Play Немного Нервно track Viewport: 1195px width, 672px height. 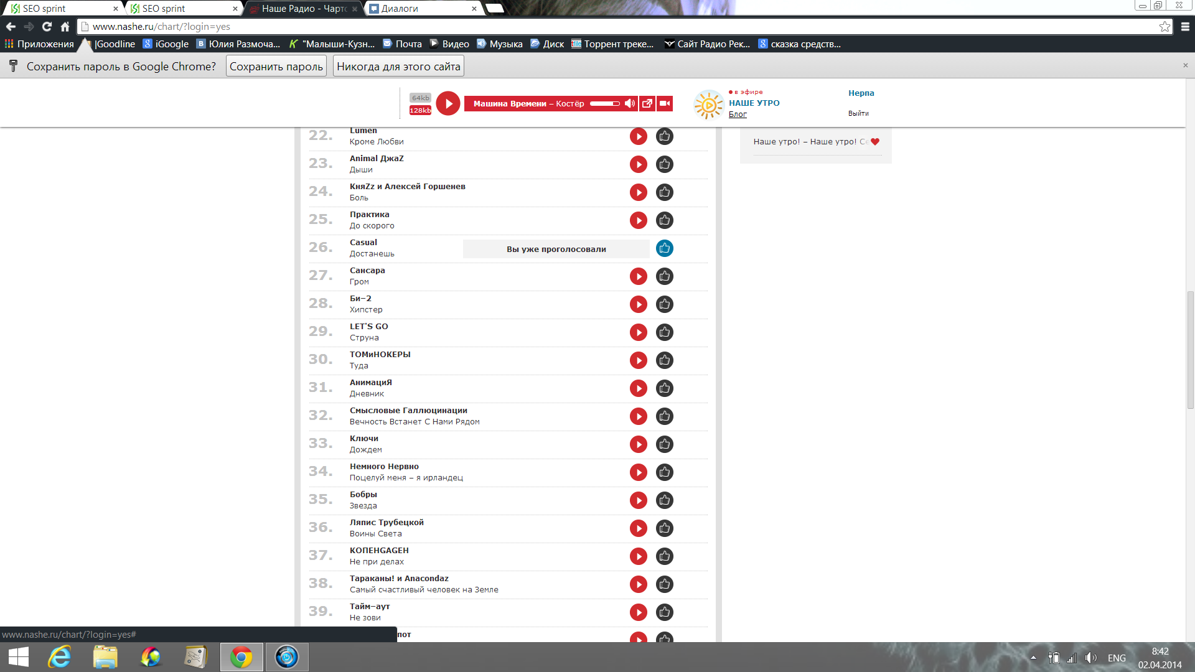[x=638, y=472]
